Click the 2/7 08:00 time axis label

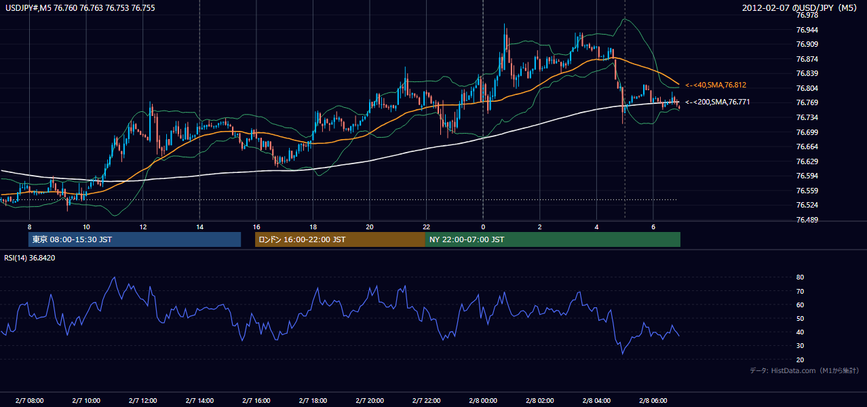click(29, 400)
